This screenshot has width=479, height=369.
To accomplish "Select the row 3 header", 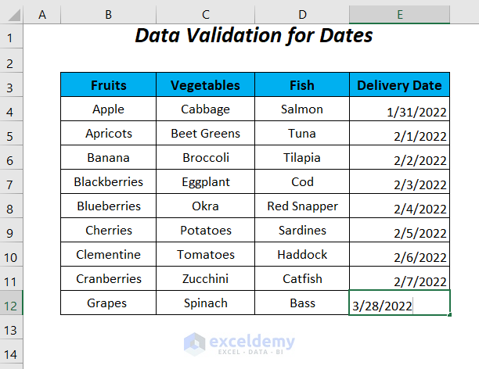I will (11, 85).
